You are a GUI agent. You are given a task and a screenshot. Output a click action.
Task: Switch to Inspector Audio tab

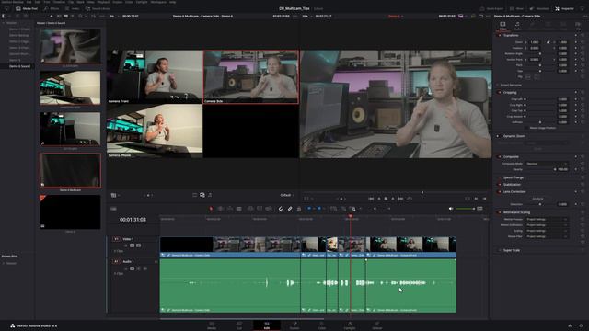pos(517,26)
